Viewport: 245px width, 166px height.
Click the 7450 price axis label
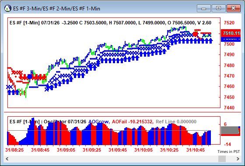point(229,97)
